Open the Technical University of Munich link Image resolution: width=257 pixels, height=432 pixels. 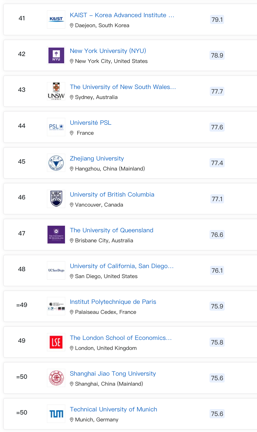(x=113, y=409)
